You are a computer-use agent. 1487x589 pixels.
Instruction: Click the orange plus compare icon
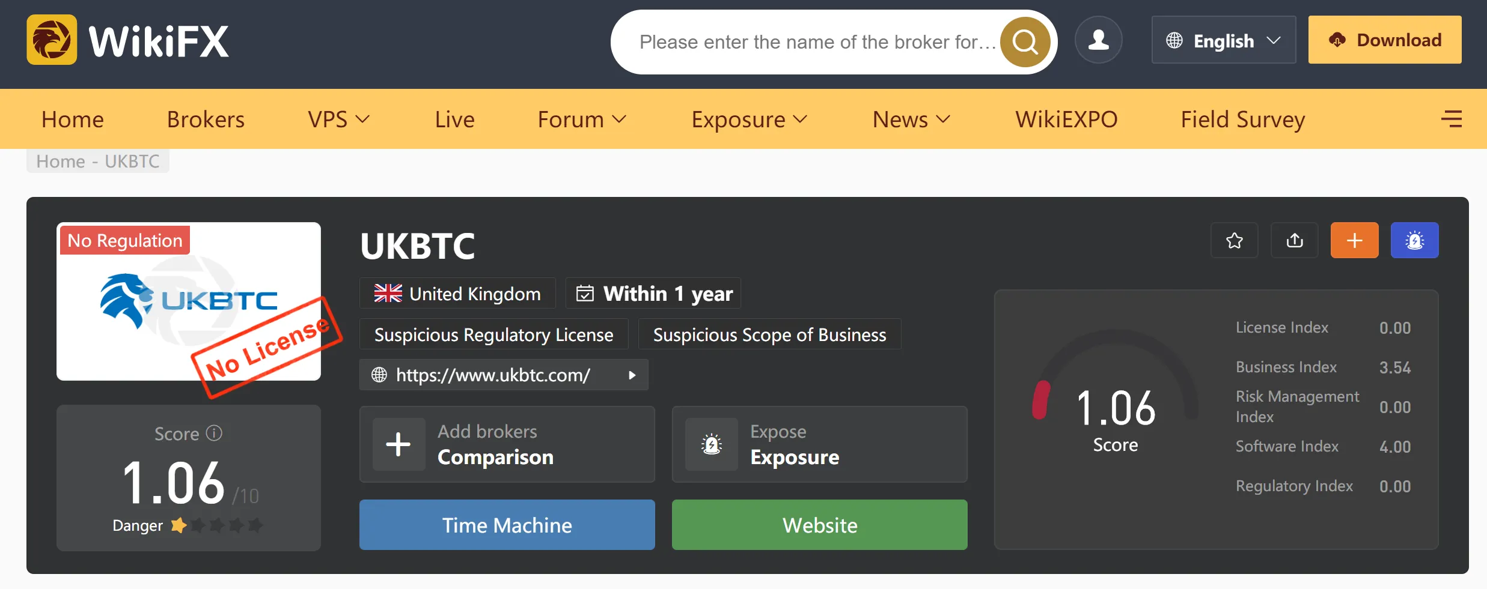tap(1355, 240)
